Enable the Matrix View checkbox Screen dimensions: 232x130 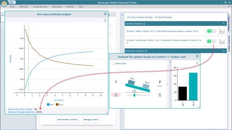click(x=113, y=64)
